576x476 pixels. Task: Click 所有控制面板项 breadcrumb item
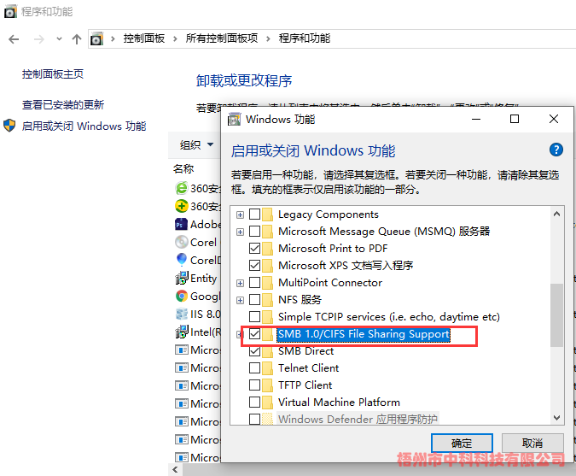[221, 38]
